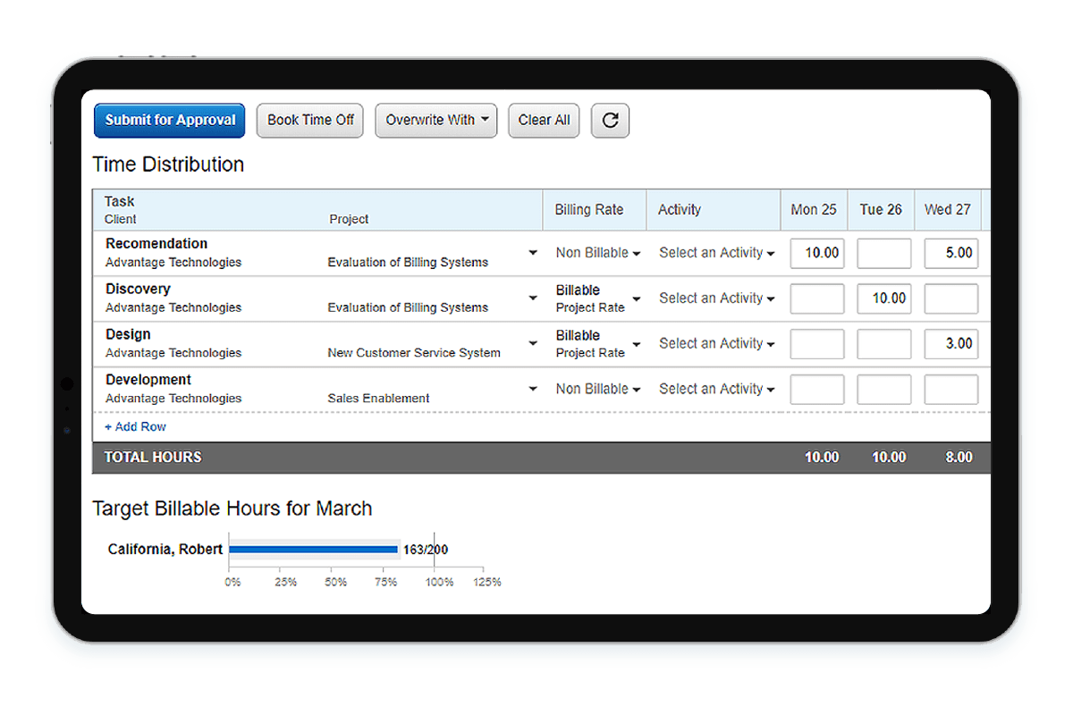1073x715 pixels.
Task: Expand the Recomendation task dropdown arrow
Action: click(533, 253)
